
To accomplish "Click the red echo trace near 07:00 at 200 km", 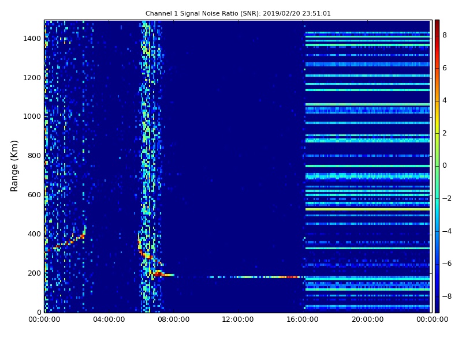I will [159, 274].
